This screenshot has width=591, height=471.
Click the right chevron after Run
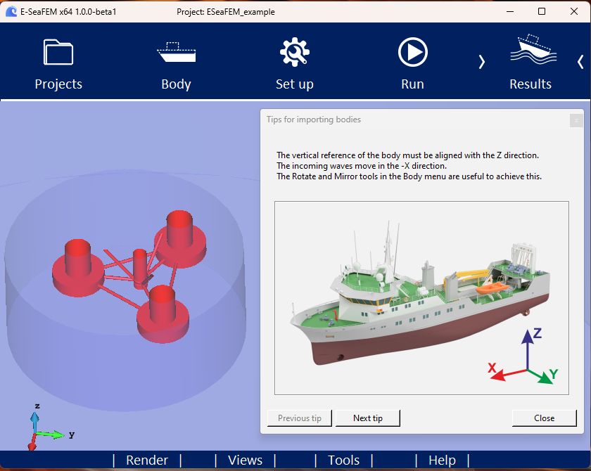click(x=482, y=62)
